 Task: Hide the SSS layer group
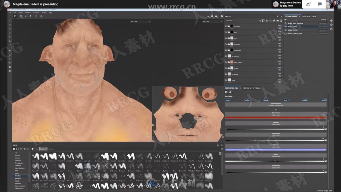226,38
